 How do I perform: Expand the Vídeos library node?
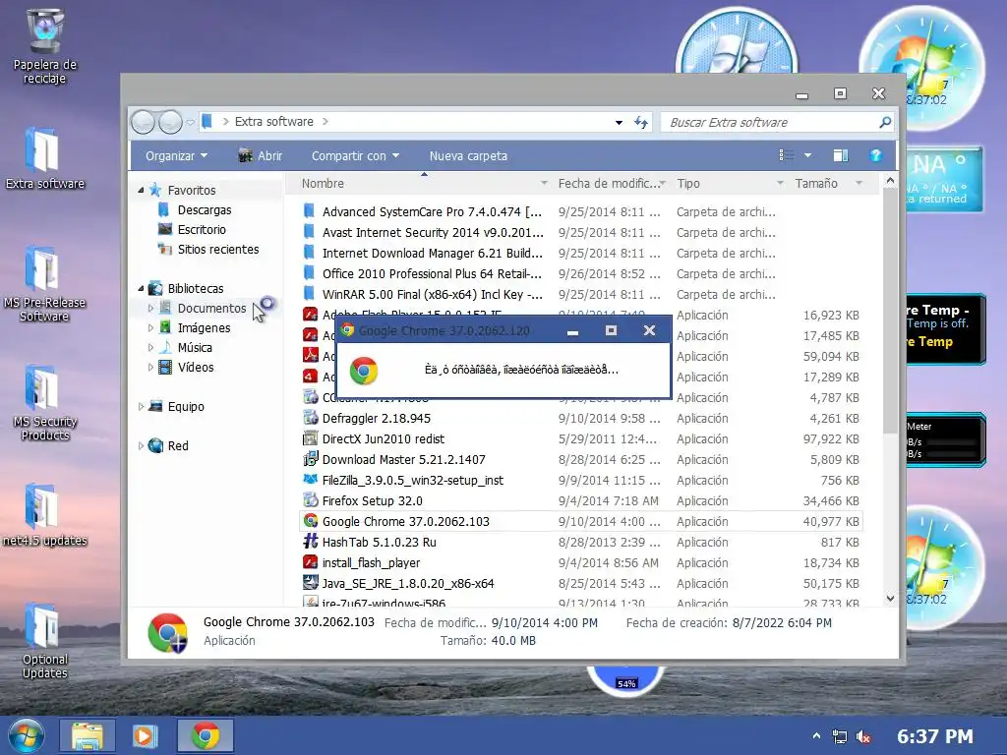pos(150,368)
